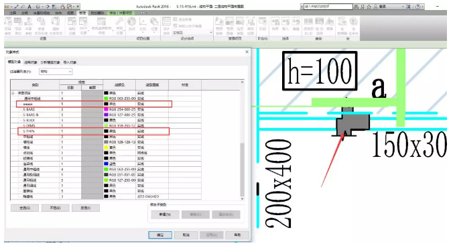Click the XFZ-DASHED line pattern cell
This screenshot has width=455, height=250.
point(152,196)
